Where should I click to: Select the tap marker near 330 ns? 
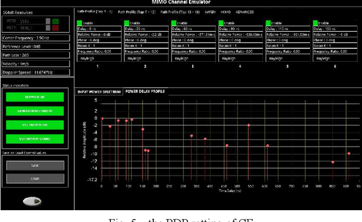point(191,136)
